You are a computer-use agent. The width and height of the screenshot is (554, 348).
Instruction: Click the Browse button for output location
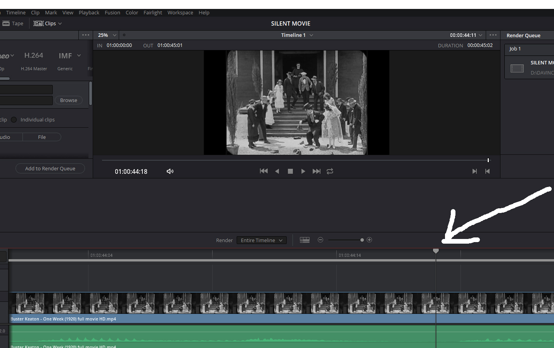pyautogui.click(x=68, y=100)
